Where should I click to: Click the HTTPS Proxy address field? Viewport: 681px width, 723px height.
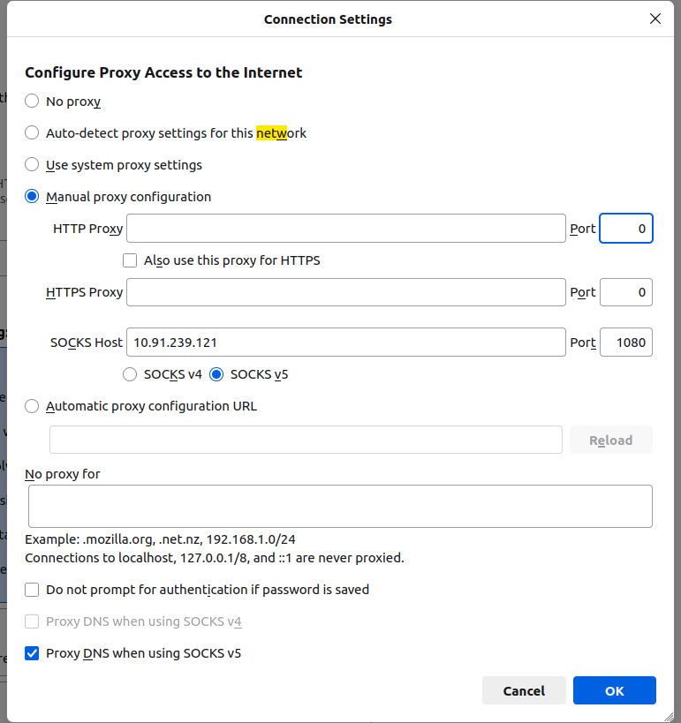point(345,292)
